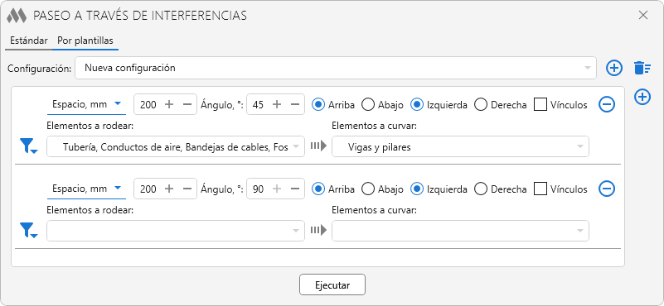
Task: Open the Configuración dropdown
Action: [336, 68]
